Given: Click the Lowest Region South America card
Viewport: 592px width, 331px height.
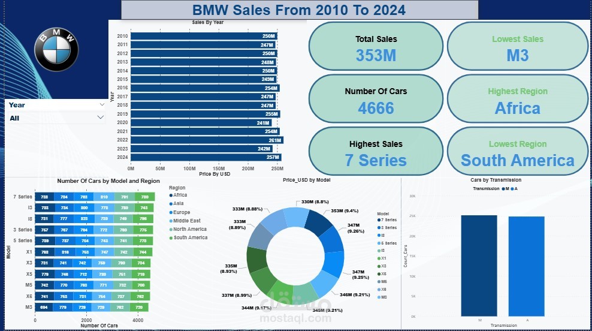Looking at the screenshot, I should point(518,152).
